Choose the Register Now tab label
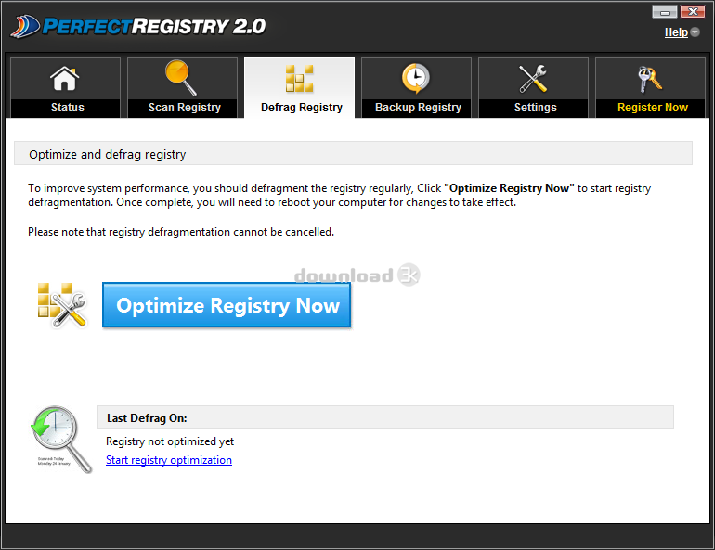This screenshot has height=550, width=715. pos(653,108)
